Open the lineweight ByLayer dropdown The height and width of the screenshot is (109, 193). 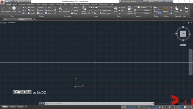click(144, 10)
